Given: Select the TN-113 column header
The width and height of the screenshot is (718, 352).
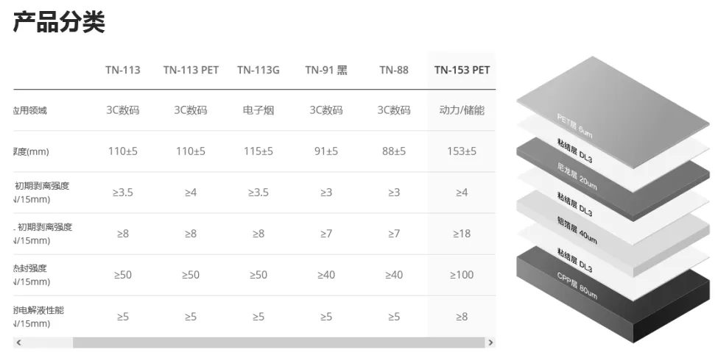Looking at the screenshot, I should coord(123,70).
